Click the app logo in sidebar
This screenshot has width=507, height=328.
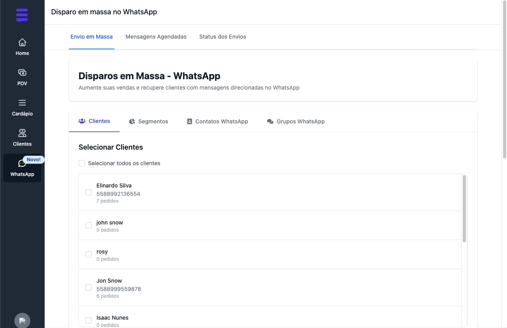click(x=22, y=15)
